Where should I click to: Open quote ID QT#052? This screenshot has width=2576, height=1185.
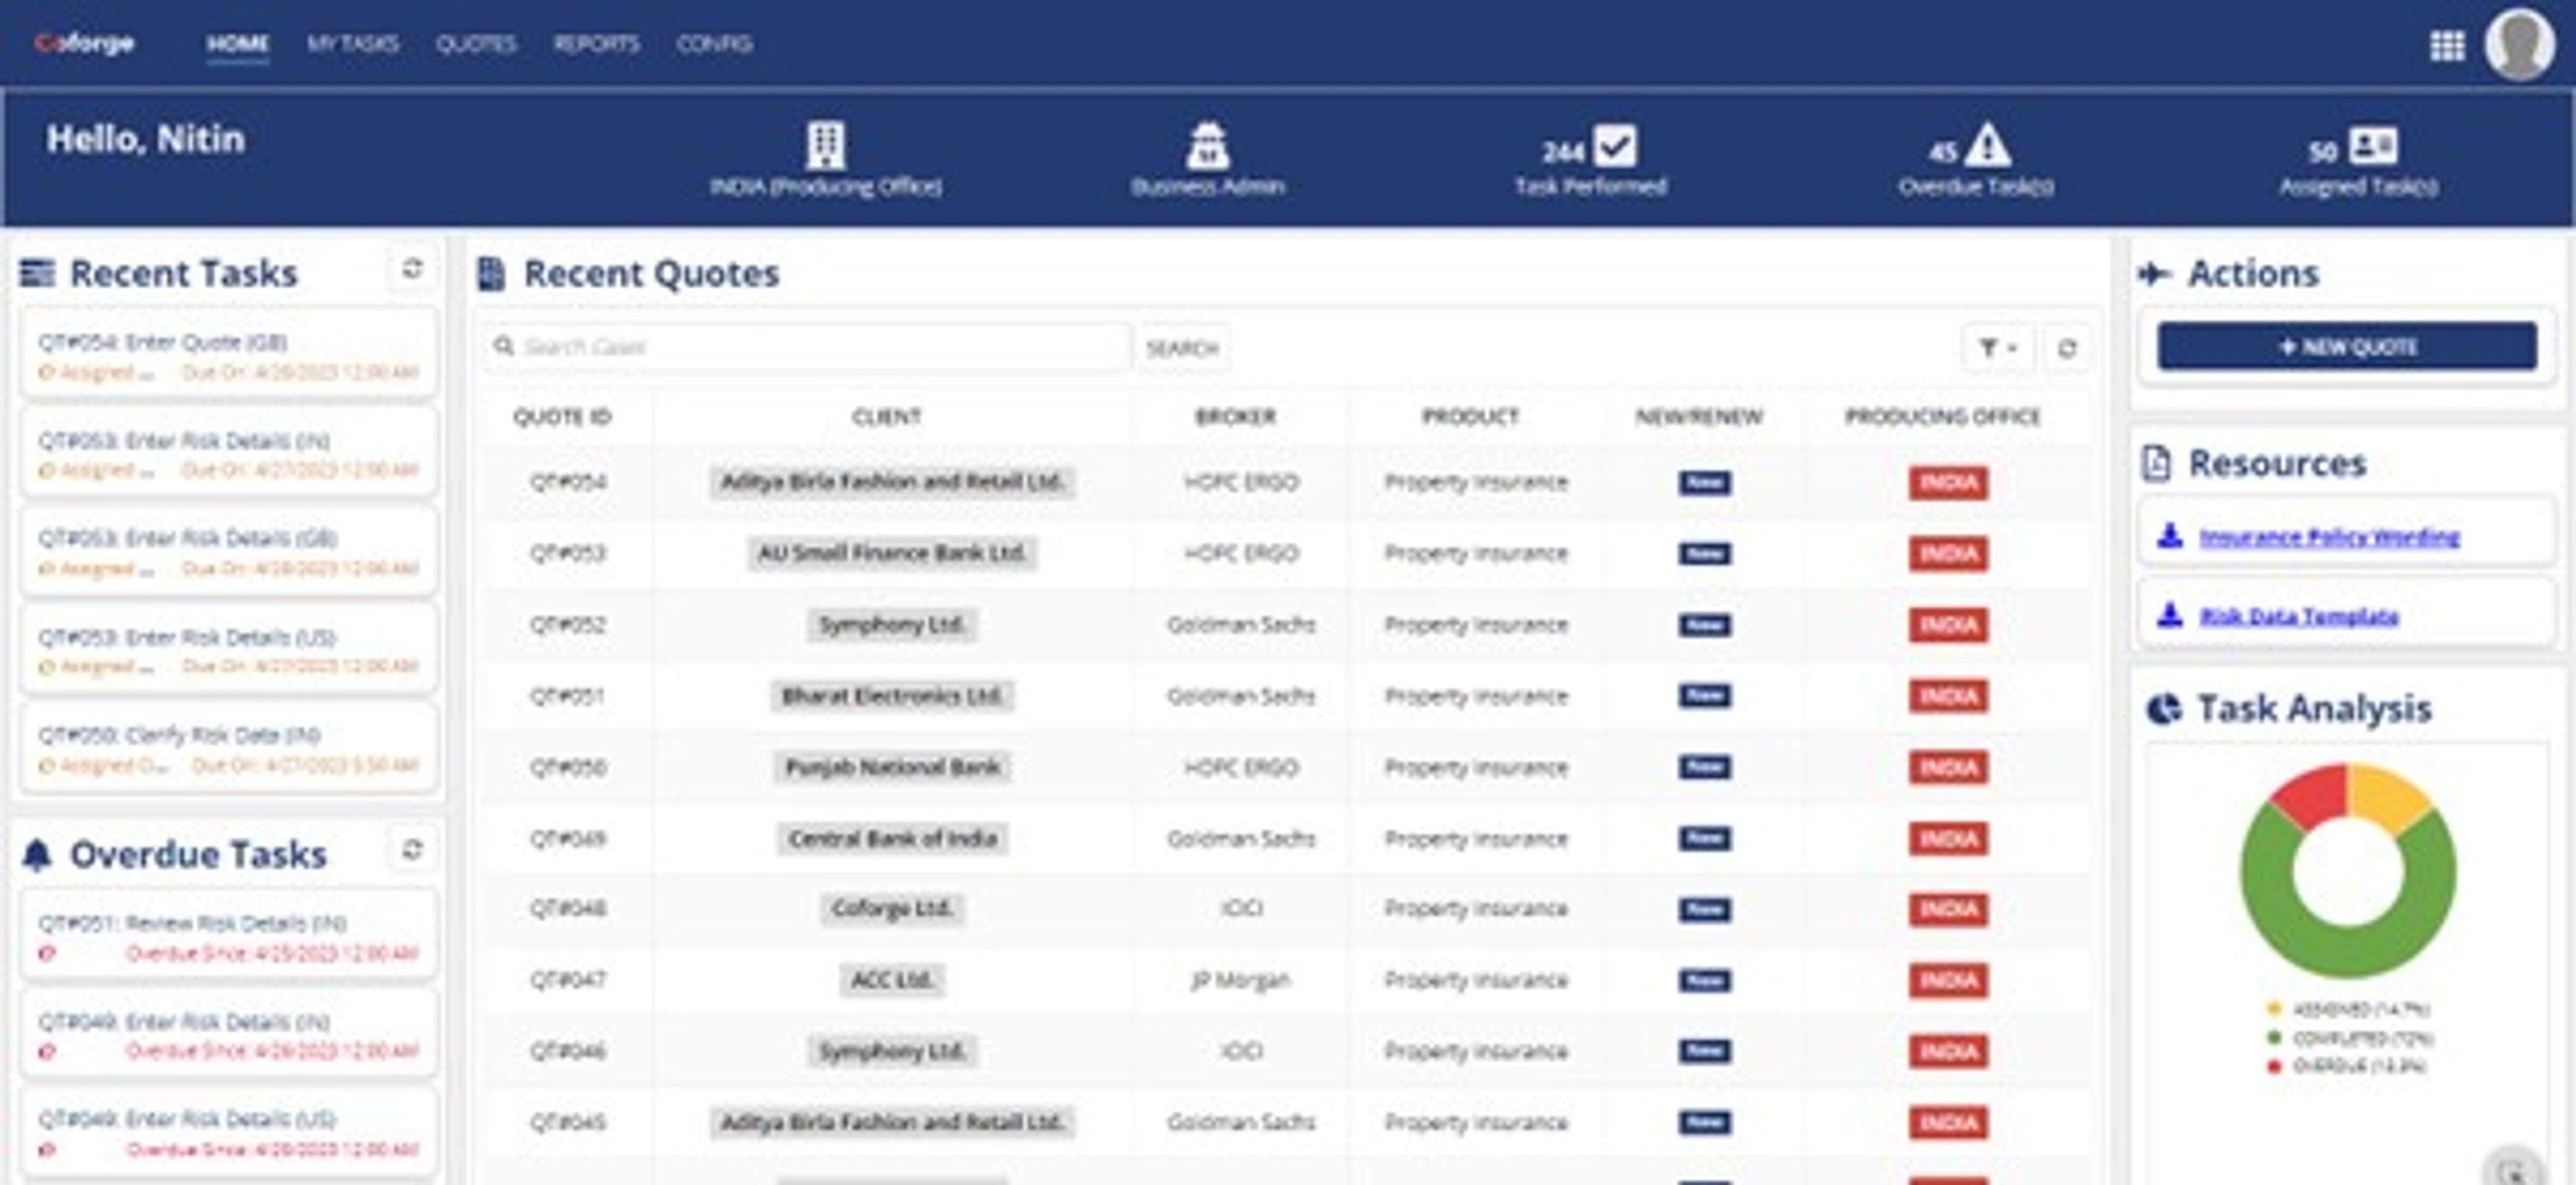[x=567, y=625]
